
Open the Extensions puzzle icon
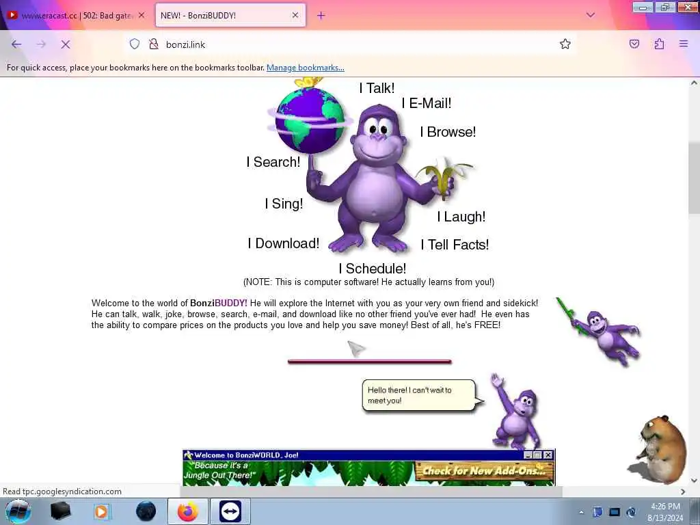(x=659, y=44)
